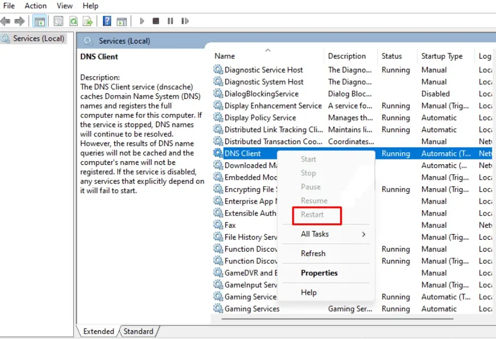496x339 pixels.
Task: Sort services by the Name column header
Action: coord(224,56)
